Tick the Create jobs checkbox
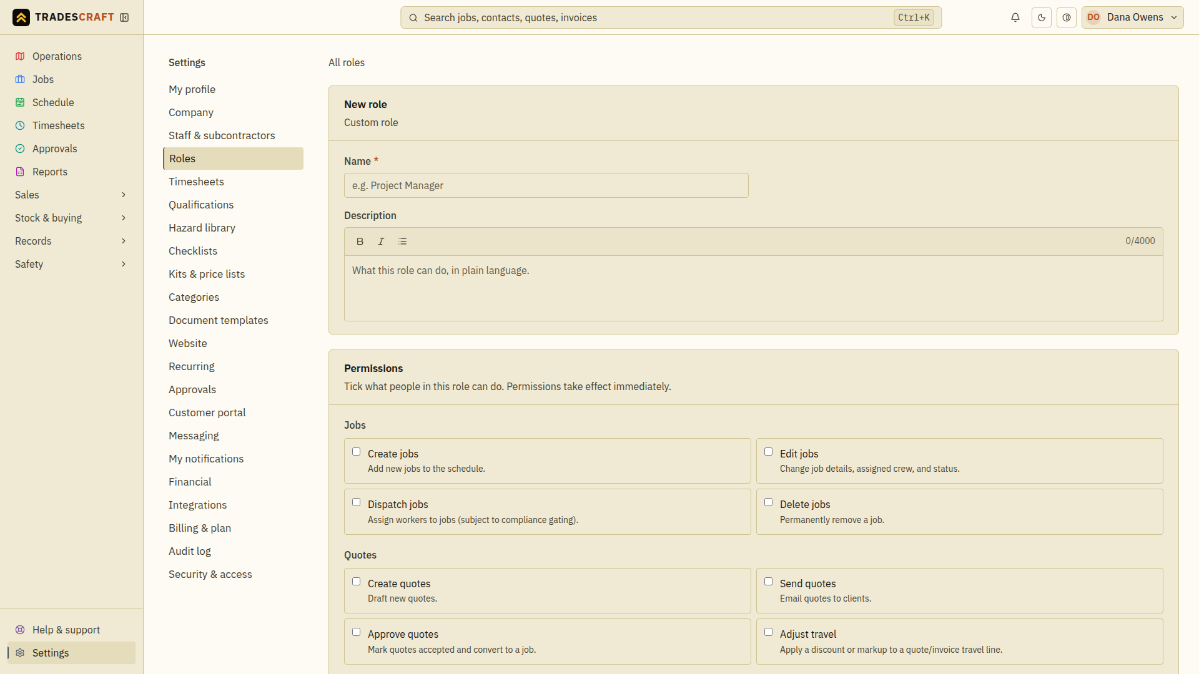 coord(357,452)
